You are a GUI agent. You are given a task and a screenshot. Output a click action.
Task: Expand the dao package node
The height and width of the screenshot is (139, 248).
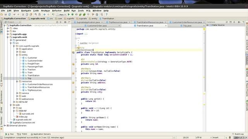click(17, 52)
